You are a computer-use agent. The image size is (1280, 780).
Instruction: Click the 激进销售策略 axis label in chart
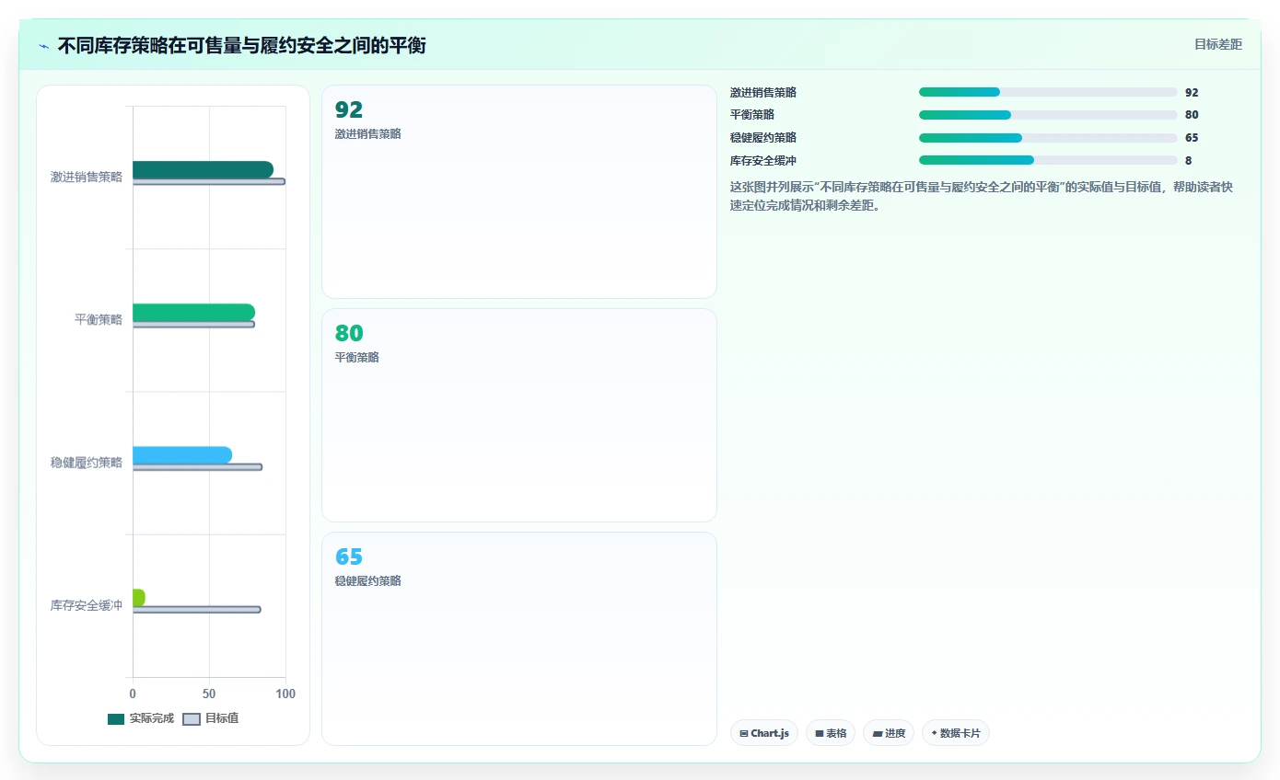pyautogui.click(x=87, y=177)
